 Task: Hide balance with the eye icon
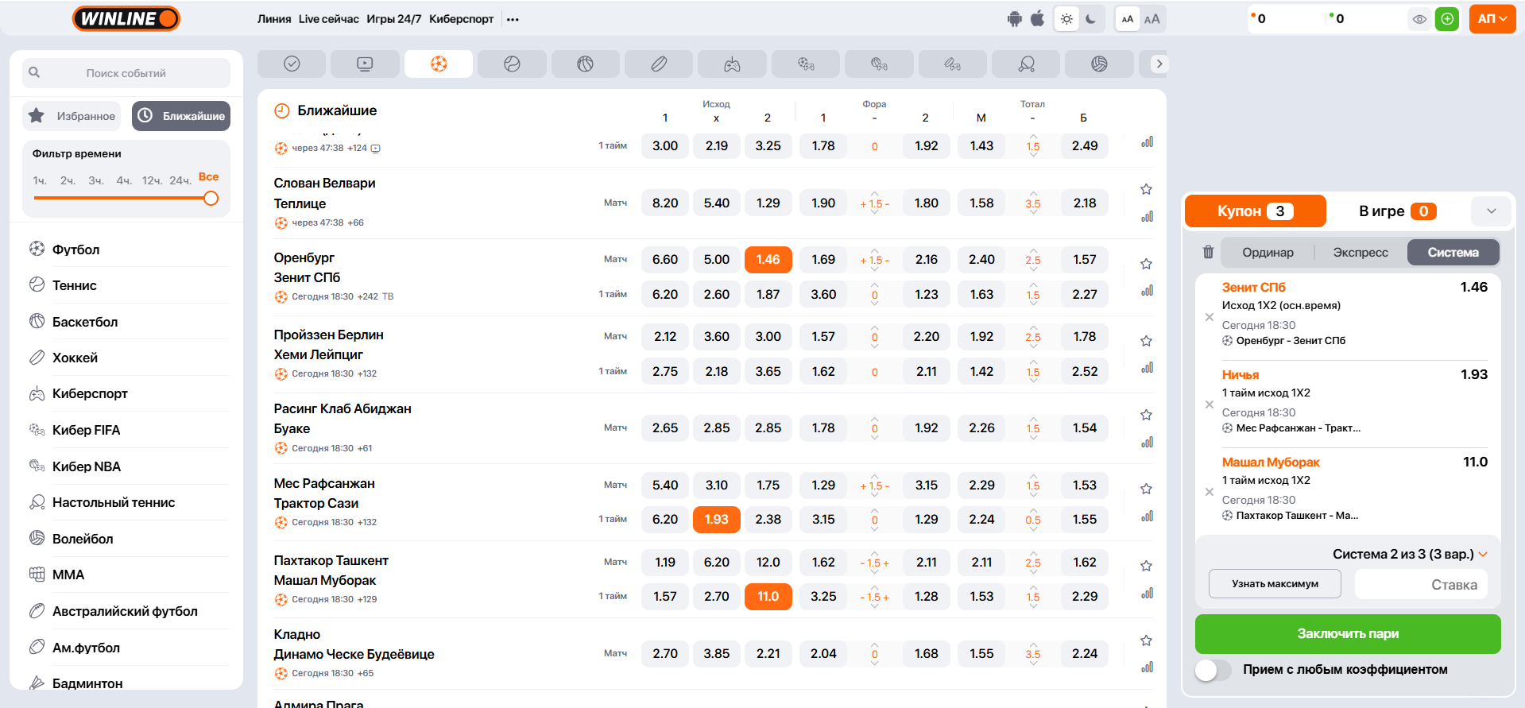(x=1419, y=19)
